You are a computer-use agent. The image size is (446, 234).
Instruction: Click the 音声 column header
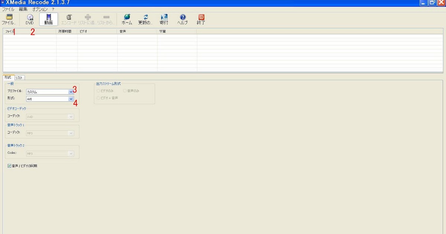pyautogui.click(x=137, y=32)
